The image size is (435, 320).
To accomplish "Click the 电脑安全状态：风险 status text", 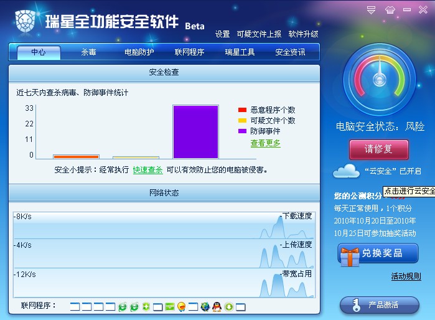I will click(380, 126).
